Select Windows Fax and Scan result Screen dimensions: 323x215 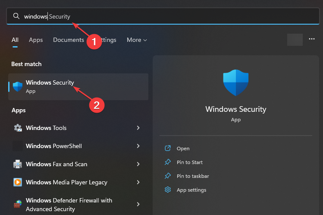click(78, 164)
